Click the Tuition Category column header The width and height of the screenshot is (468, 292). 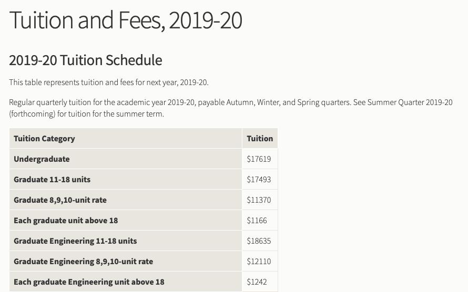[44, 139]
